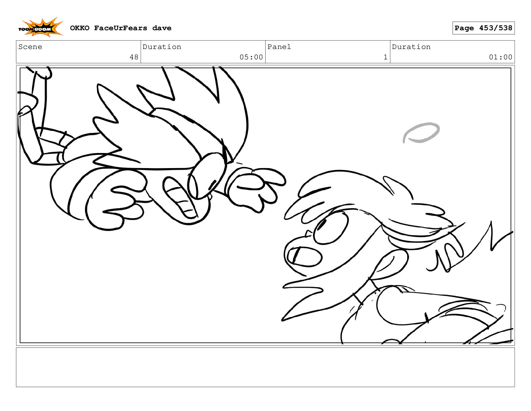Screen dimensions: 531x411
Task: Click the 'Scene' header label
Action: (30, 47)
